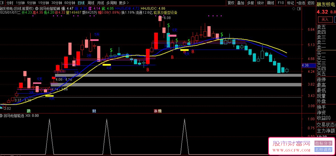Switch to 周线 weekly chart
The image size is (336, 156).
click(x=91, y=3)
